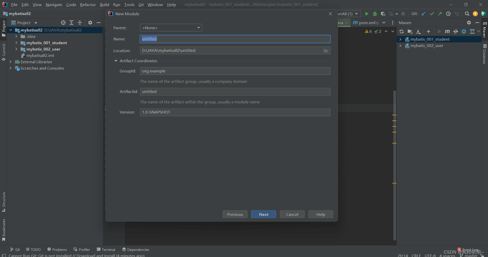Show hidden editor tabs dropdown chevron
Screen dimensions: 488x257
[x=384, y=23]
